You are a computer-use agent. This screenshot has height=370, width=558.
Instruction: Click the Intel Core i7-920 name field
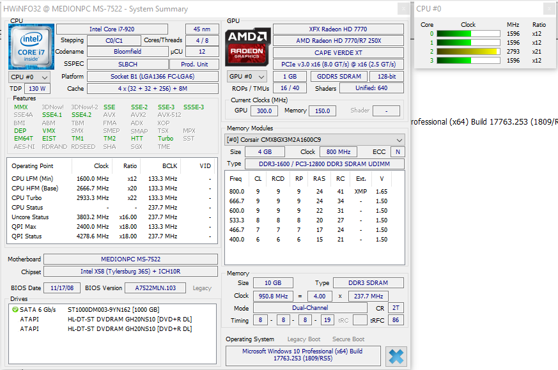click(x=112, y=29)
